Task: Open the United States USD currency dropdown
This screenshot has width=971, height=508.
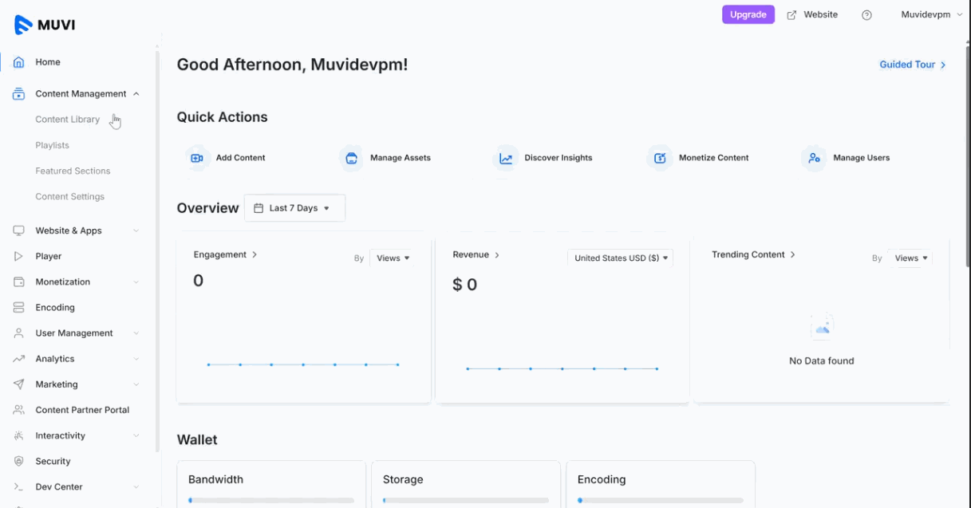Action: 621,258
